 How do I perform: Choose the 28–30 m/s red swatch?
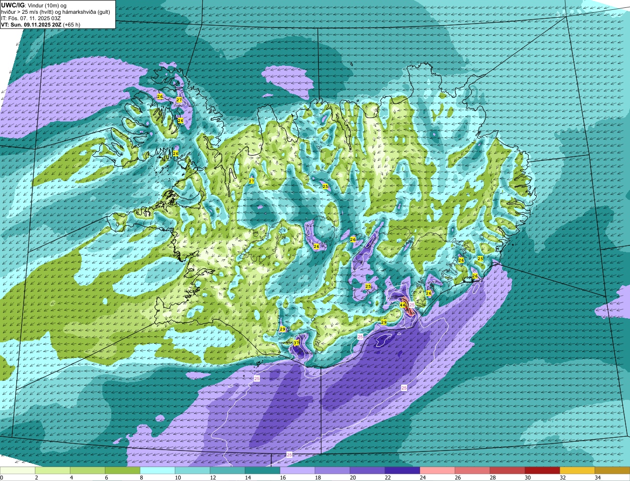tap(507, 471)
